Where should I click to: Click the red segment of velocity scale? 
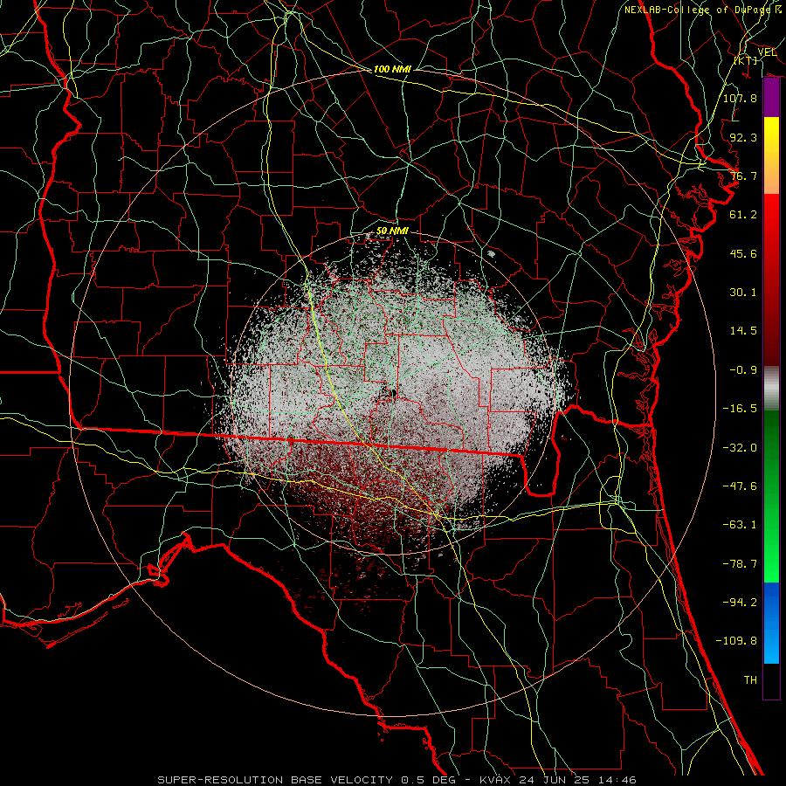coord(771,279)
